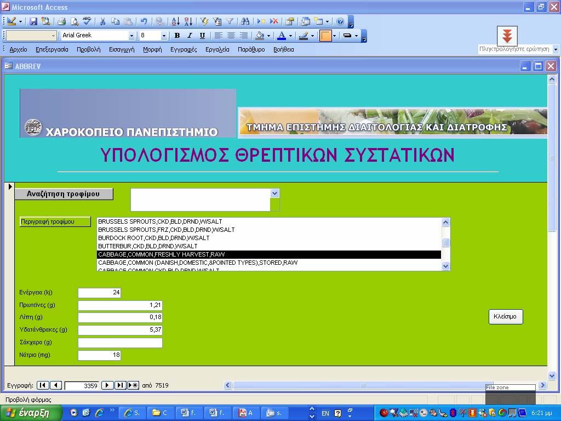Image resolution: width=561 pixels, height=421 pixels.
Task: Click the Center alignment icon
Action: point(231,36)
